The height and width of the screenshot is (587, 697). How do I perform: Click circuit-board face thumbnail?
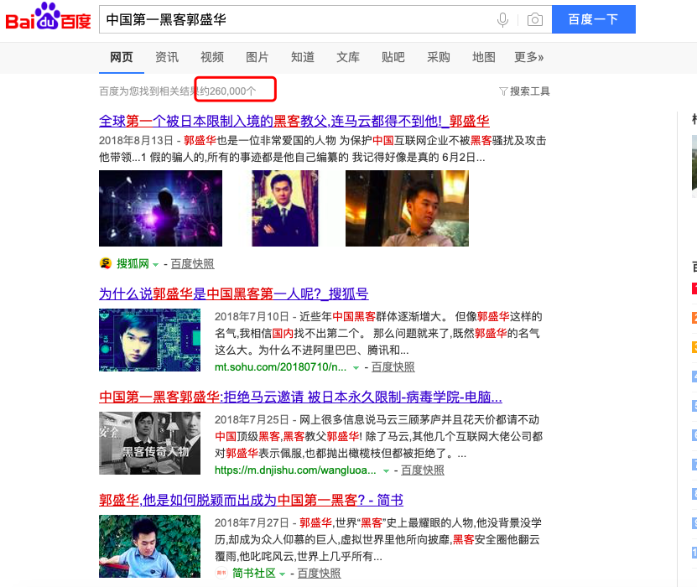pos(150,340)
